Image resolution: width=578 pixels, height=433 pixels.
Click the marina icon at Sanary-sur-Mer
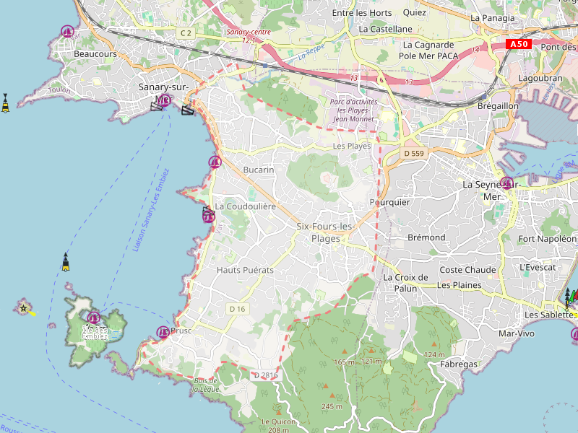point(164,100)
